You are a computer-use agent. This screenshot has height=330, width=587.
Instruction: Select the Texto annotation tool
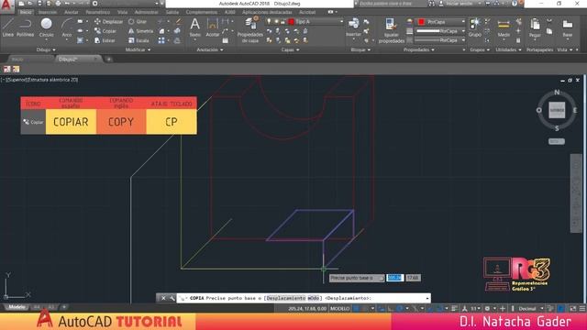pyautogui.click(x=194, y=27)
